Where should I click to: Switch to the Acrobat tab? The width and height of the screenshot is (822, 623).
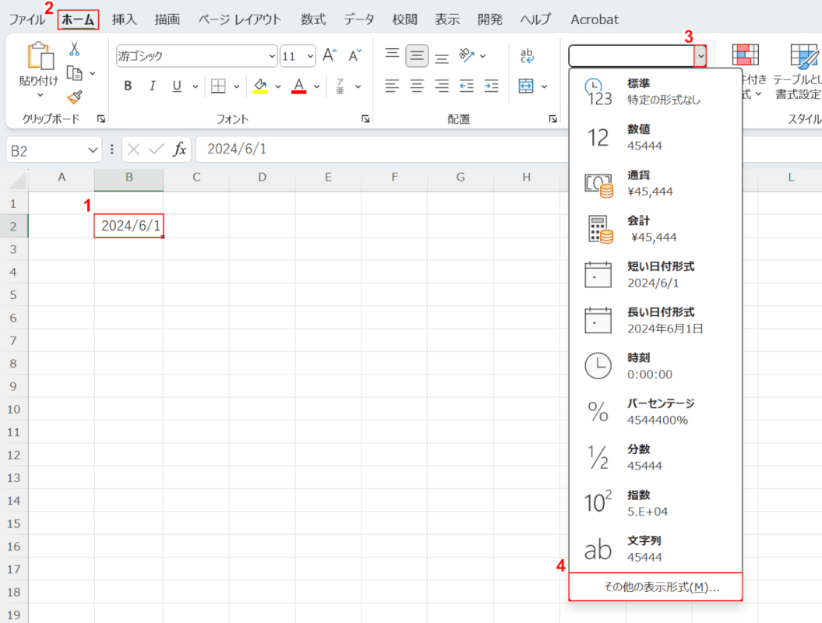(x=594, y=19)
